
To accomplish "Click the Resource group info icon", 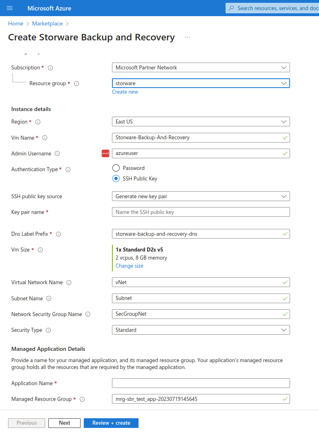I will click(77, 84).
